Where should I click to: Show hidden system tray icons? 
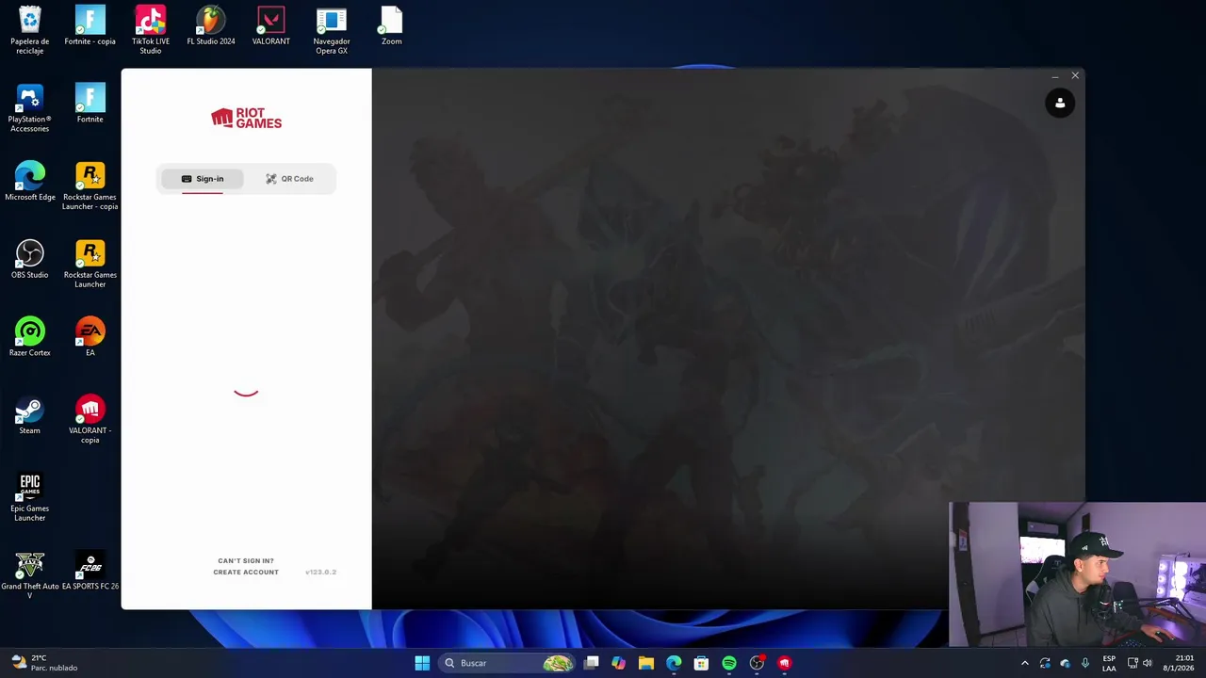(x=1025, y=663)
